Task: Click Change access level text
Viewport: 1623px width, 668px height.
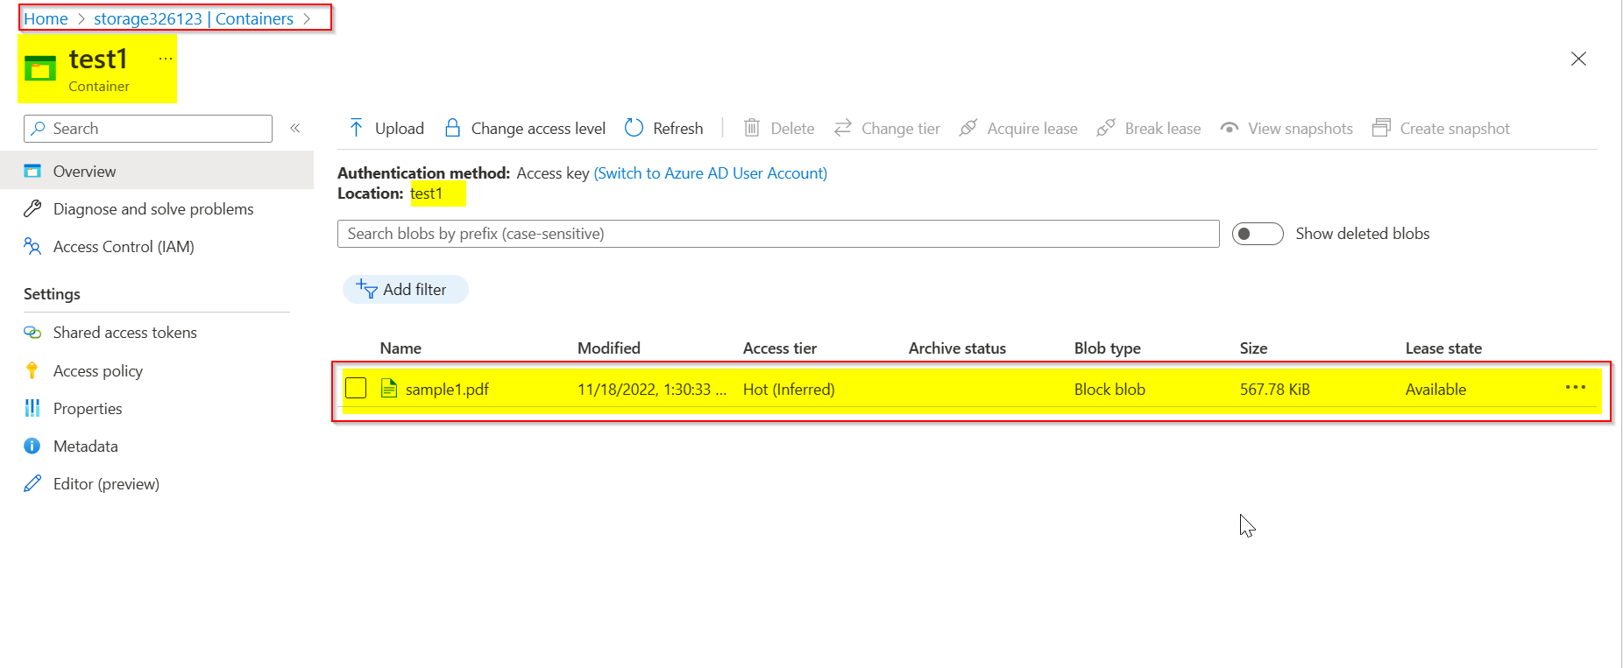Action: [x=538, y=128]
